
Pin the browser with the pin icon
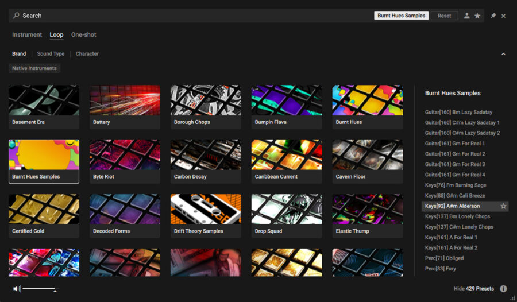[493, 16]
